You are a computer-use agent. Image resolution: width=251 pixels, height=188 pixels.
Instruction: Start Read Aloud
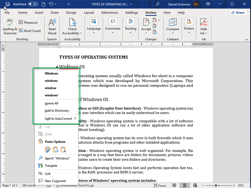[52, 26]
